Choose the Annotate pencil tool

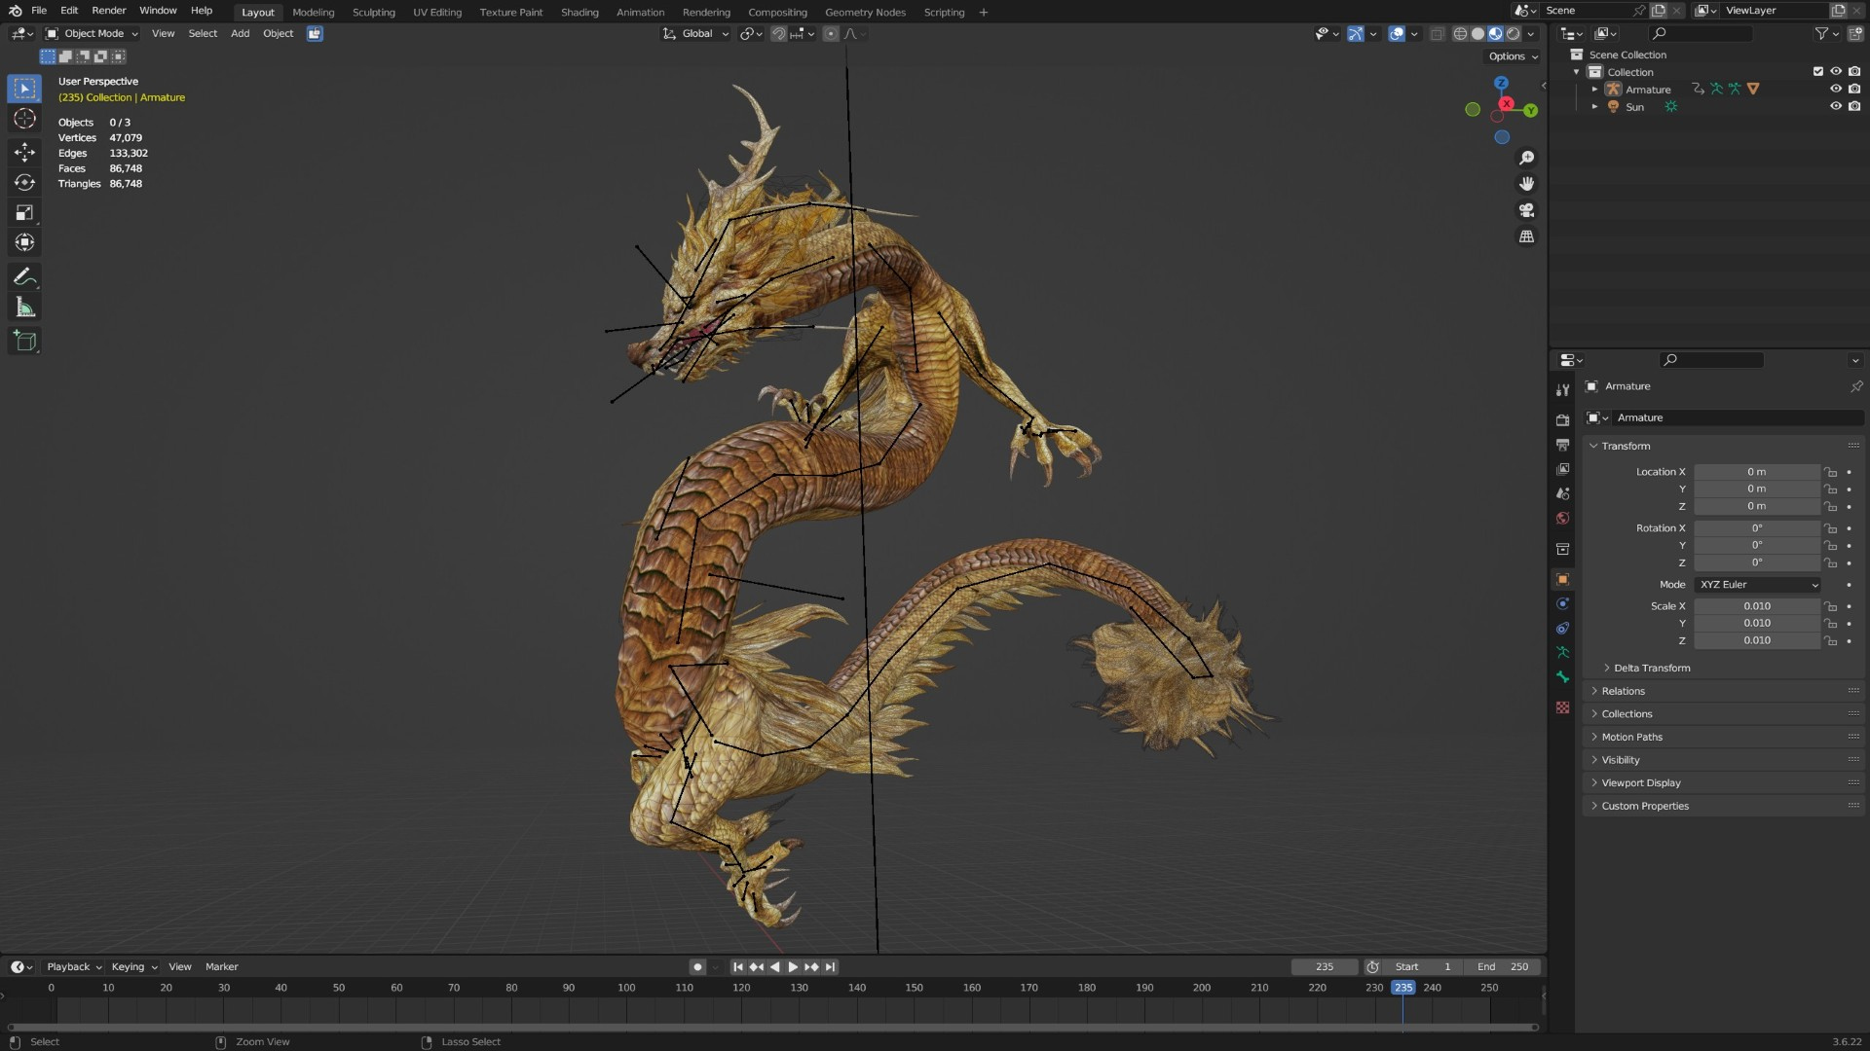point(24,277)
